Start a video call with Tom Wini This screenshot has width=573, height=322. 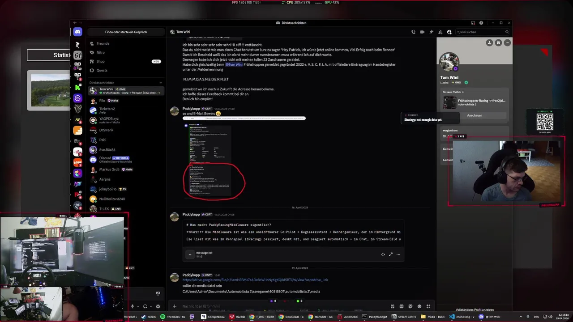click(422, 32)
